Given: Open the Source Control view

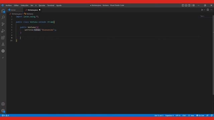Looking at the screenshot, I should pos(3,24).
